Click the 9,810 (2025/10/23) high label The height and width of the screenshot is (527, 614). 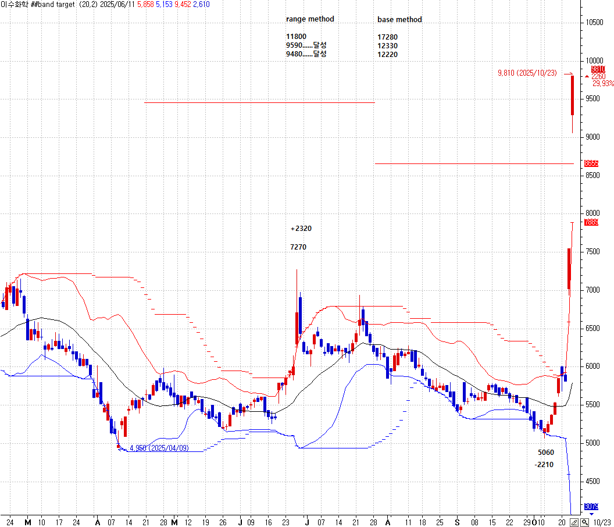point(527,73)
